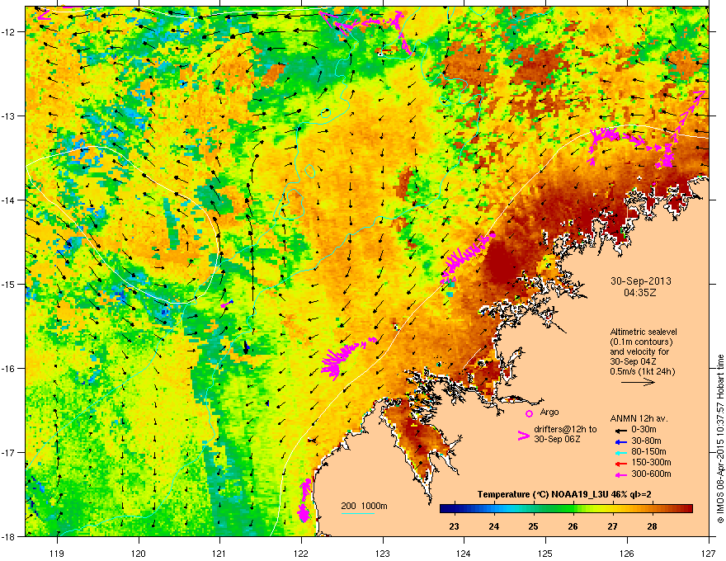Click the 200 1000m isobath label
The image size is (726, 561).
click(x=364, y=506)
